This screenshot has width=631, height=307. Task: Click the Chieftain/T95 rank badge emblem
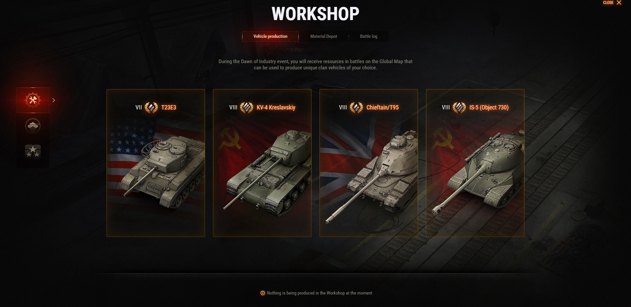pyautogui.click(x=356, y=107)
